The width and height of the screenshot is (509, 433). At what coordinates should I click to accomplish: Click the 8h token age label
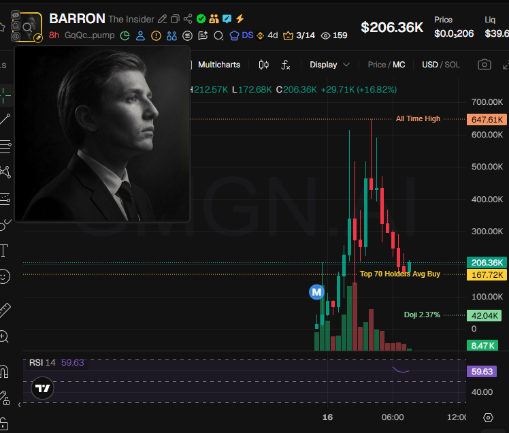[54, 35]
